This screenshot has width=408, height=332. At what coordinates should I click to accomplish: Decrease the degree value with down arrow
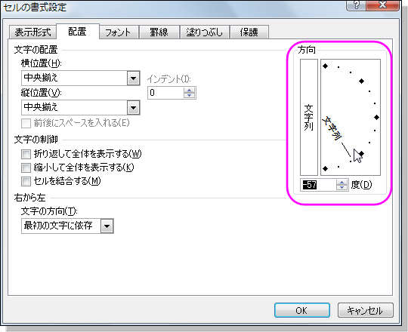pos(342,188)
